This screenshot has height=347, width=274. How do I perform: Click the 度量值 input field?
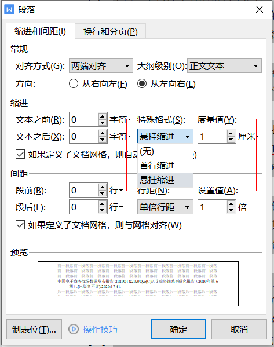click(213, 136)
